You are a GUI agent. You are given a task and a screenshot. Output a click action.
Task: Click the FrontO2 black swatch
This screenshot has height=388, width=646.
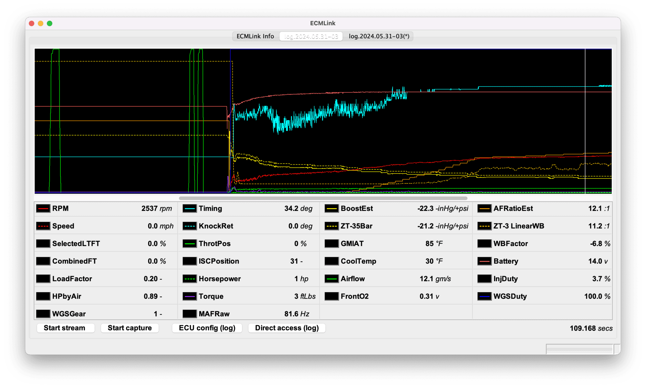tap(331, 296)
